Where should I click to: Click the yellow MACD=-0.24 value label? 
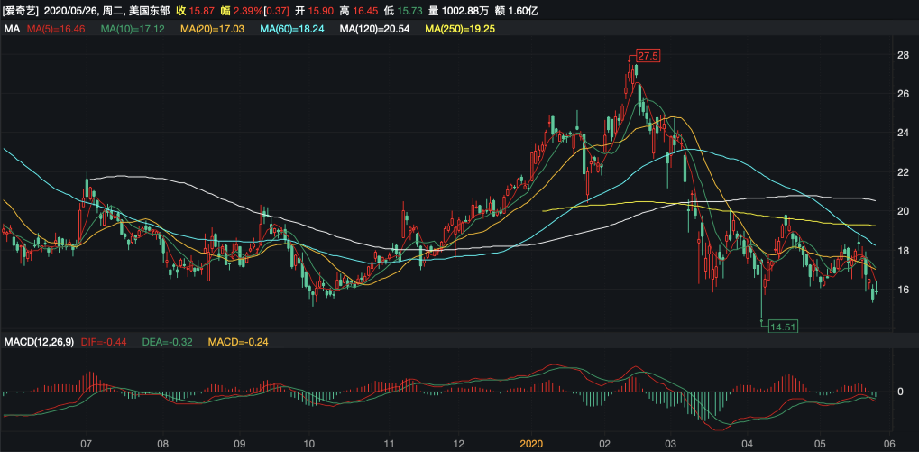point(238,342)
